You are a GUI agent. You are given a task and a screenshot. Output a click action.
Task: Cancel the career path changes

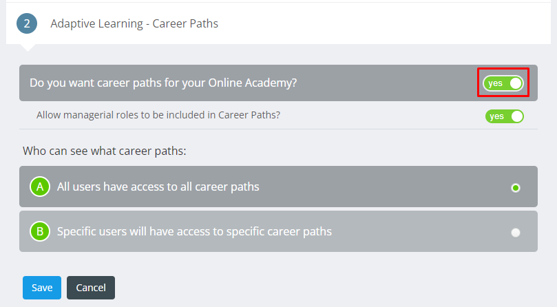pyautogui.click(x=91, y=288)
